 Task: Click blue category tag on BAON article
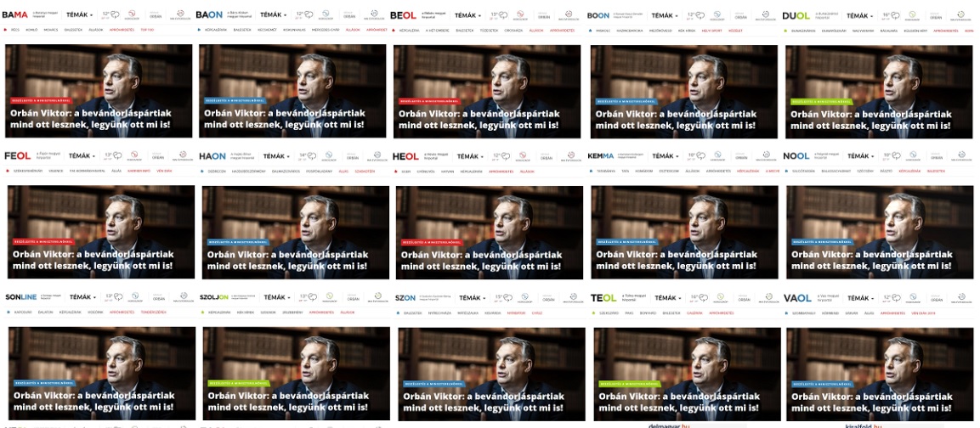[x=235, y=100]
